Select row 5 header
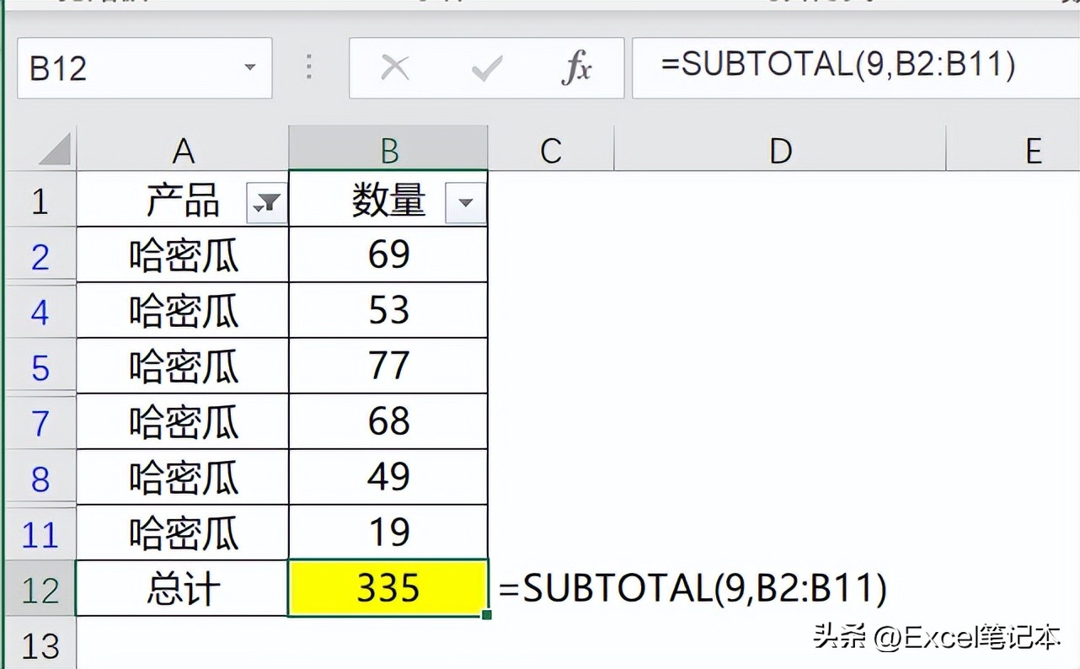1080x669 pixels. click(x=40, y=367)
